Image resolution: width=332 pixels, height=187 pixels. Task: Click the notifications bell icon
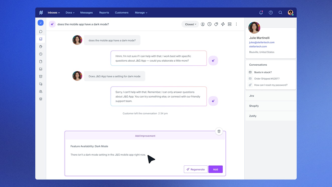[x=261, y=13]
